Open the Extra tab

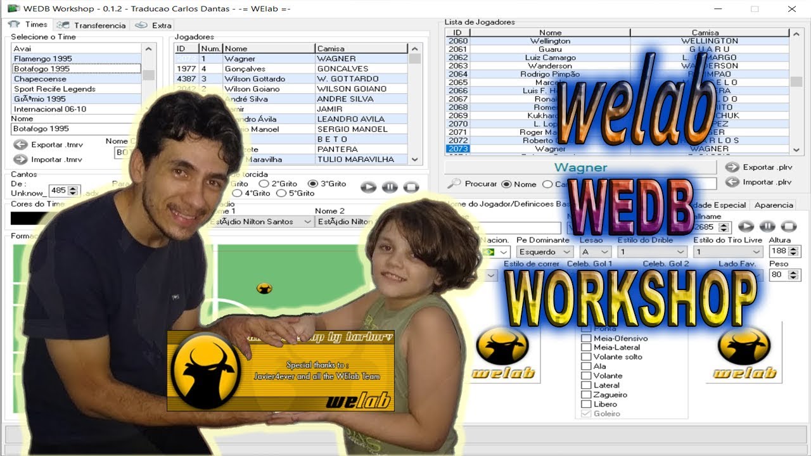[x=155, y=25]
